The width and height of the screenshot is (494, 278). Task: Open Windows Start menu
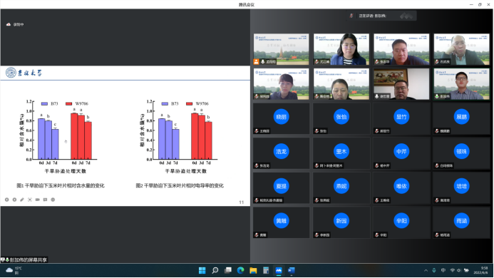pyautogui.click(x=202, y=270)
